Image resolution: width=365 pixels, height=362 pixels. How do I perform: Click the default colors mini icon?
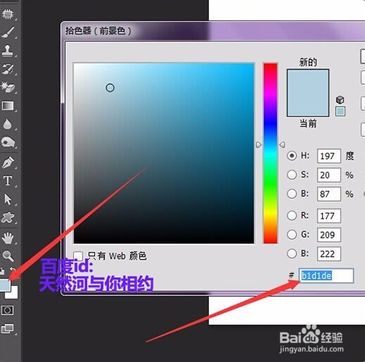click(x=2, y=271)
